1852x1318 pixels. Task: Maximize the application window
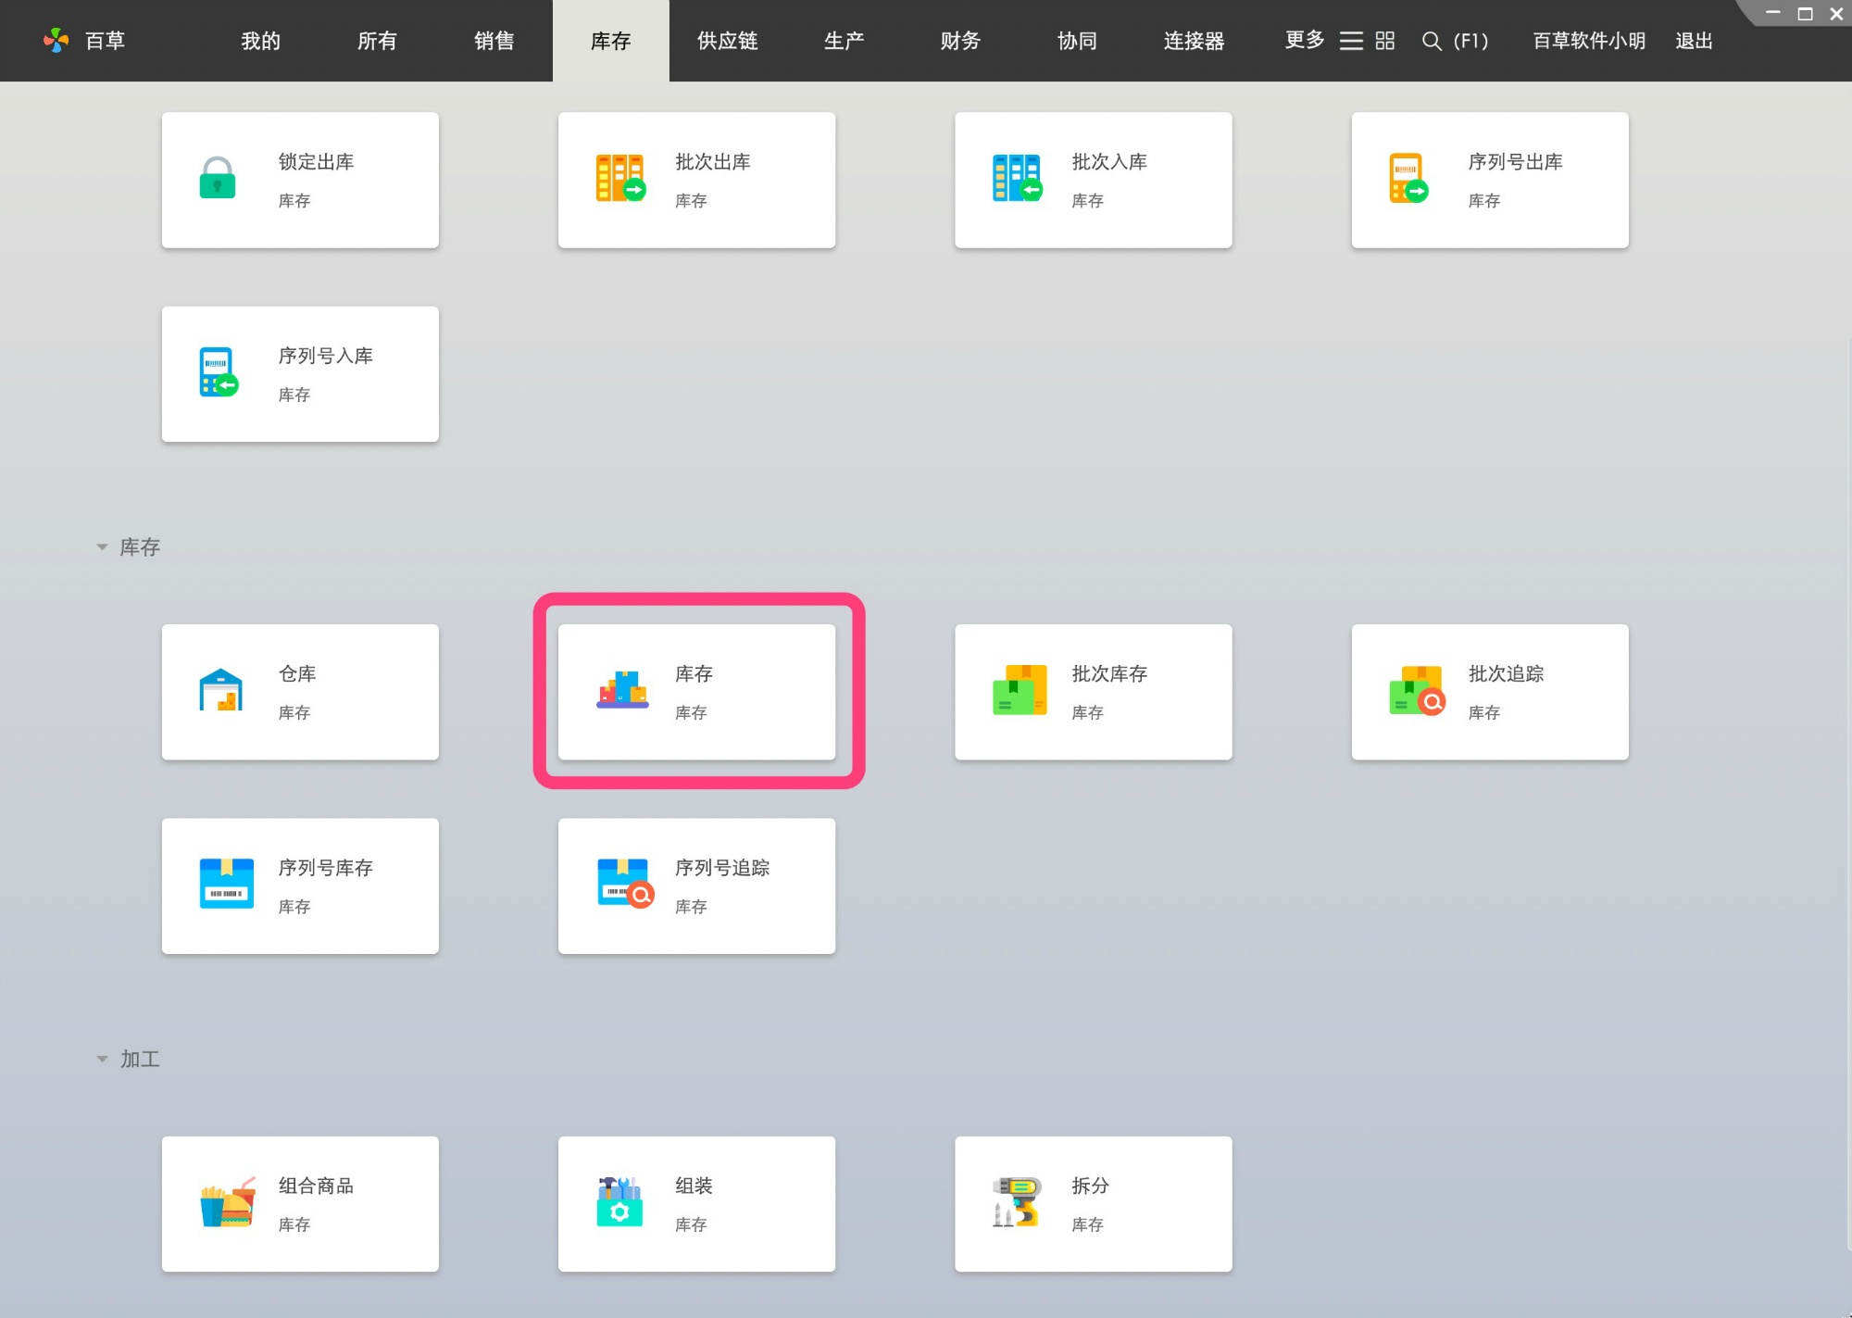pos(1805,13)
